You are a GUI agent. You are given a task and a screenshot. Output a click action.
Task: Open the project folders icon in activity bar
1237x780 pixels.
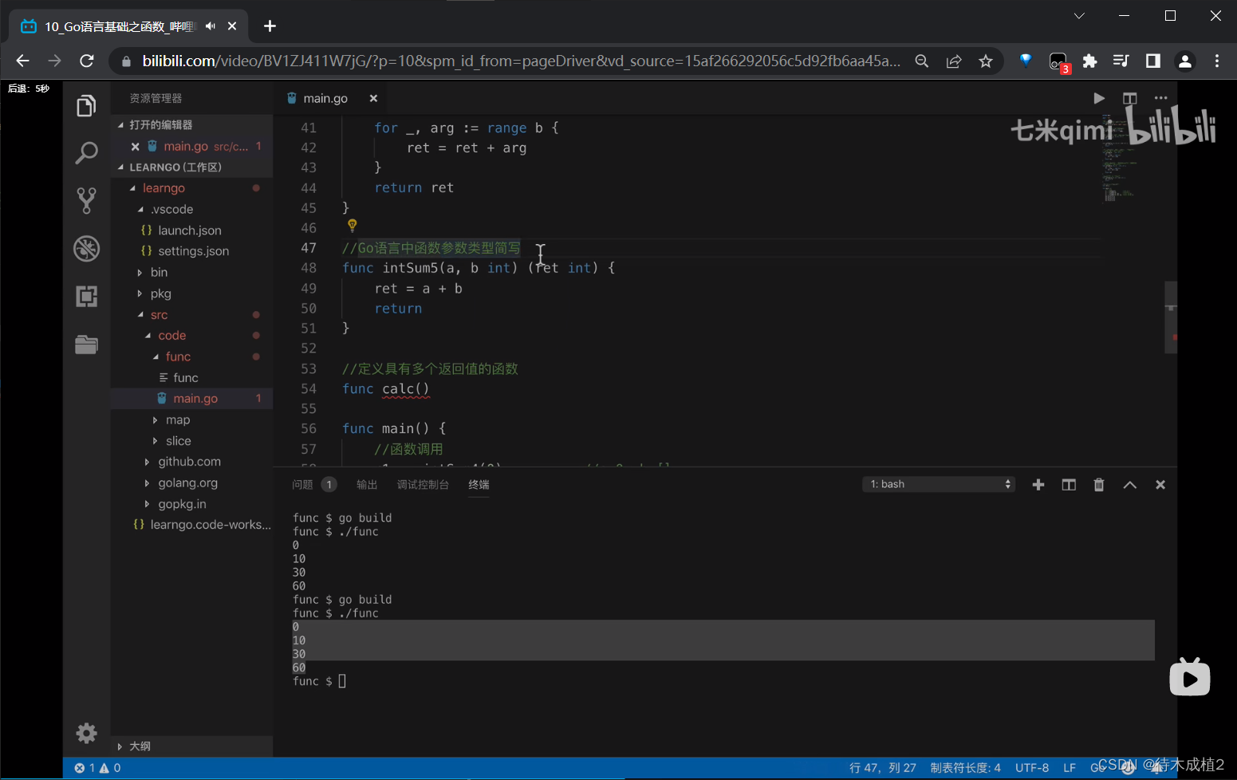tap(86, 344)
